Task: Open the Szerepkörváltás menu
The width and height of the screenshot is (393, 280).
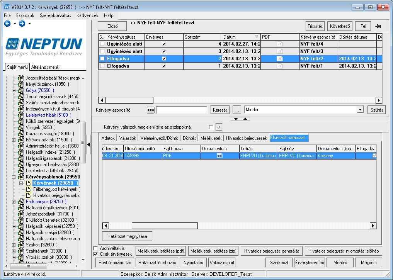Action: pos(55,15)
